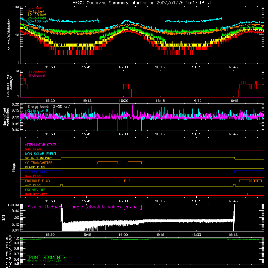Select the NON SOLAR EVENT flag label
Image resolution: width=268 pixels, height=268 pixels.
click(41, 154)
